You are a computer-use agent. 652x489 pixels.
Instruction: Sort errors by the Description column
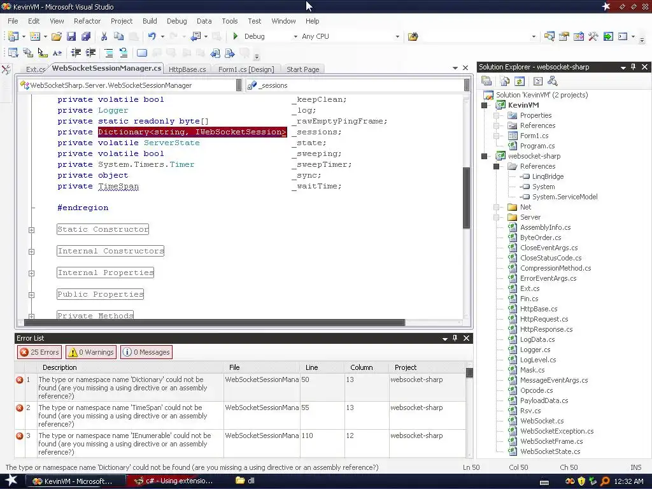[x=129, y=367]
